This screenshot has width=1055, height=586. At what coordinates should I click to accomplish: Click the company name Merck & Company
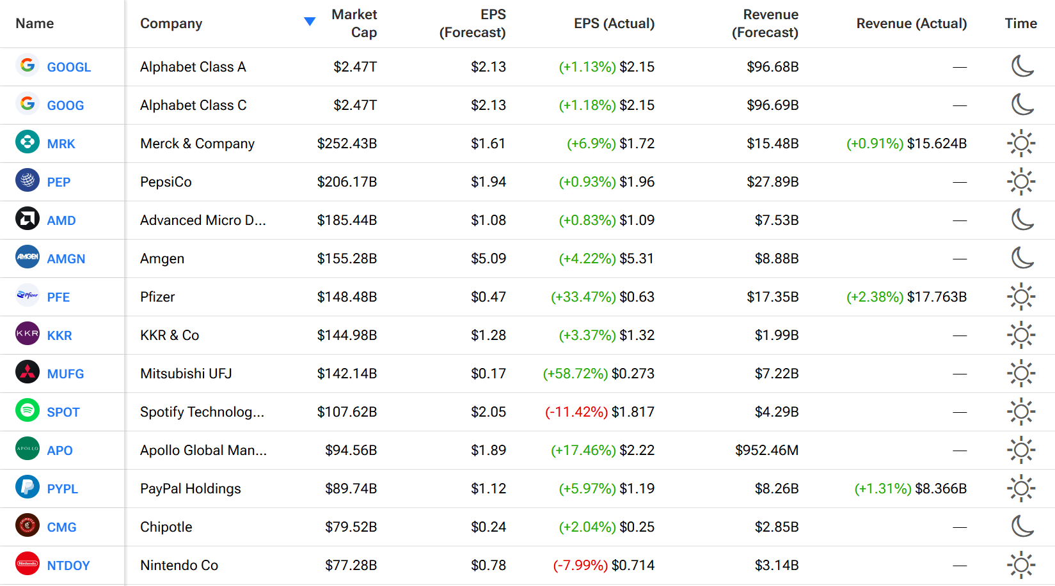pyautogui.click(x=197, y=144)
